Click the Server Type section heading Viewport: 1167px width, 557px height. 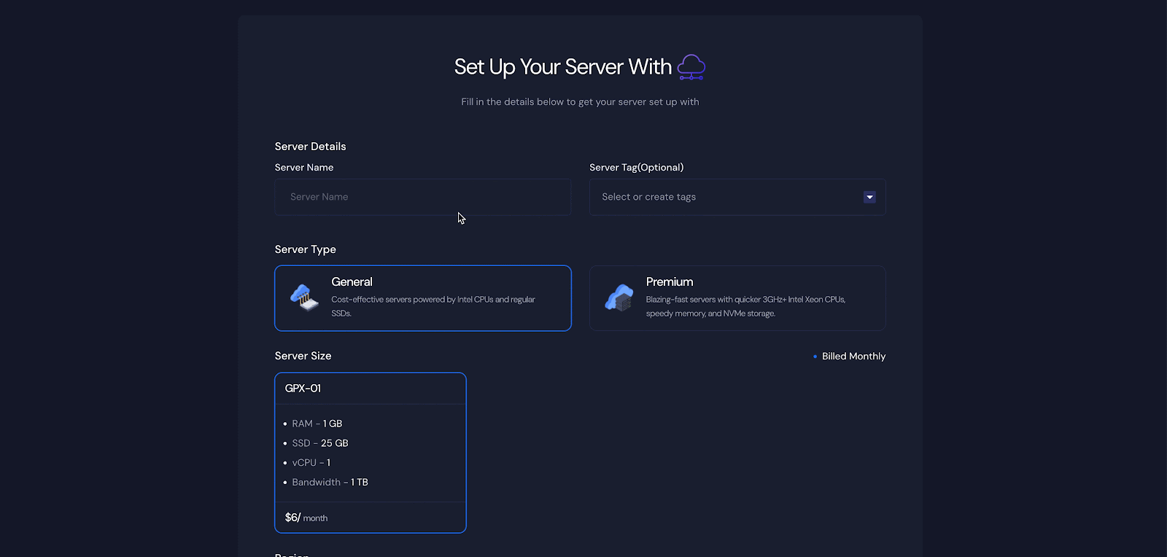coord(305,249)
